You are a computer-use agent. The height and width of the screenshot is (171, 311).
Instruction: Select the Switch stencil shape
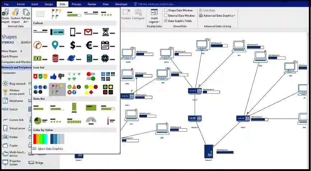pyautogui.click(x=10, y=109)
